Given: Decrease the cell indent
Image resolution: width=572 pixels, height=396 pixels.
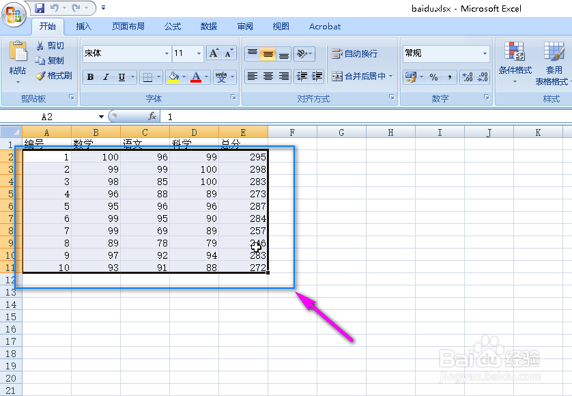Looking at the screenshot, I should coord(302,76).
